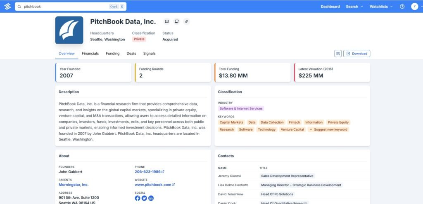
Task: Expand the Search dropdown in the navbar
Action: pyautogui.click(x=354, y=7)
